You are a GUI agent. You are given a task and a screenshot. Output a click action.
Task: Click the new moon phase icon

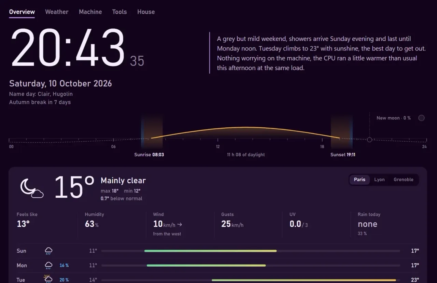tap(422, 118)
